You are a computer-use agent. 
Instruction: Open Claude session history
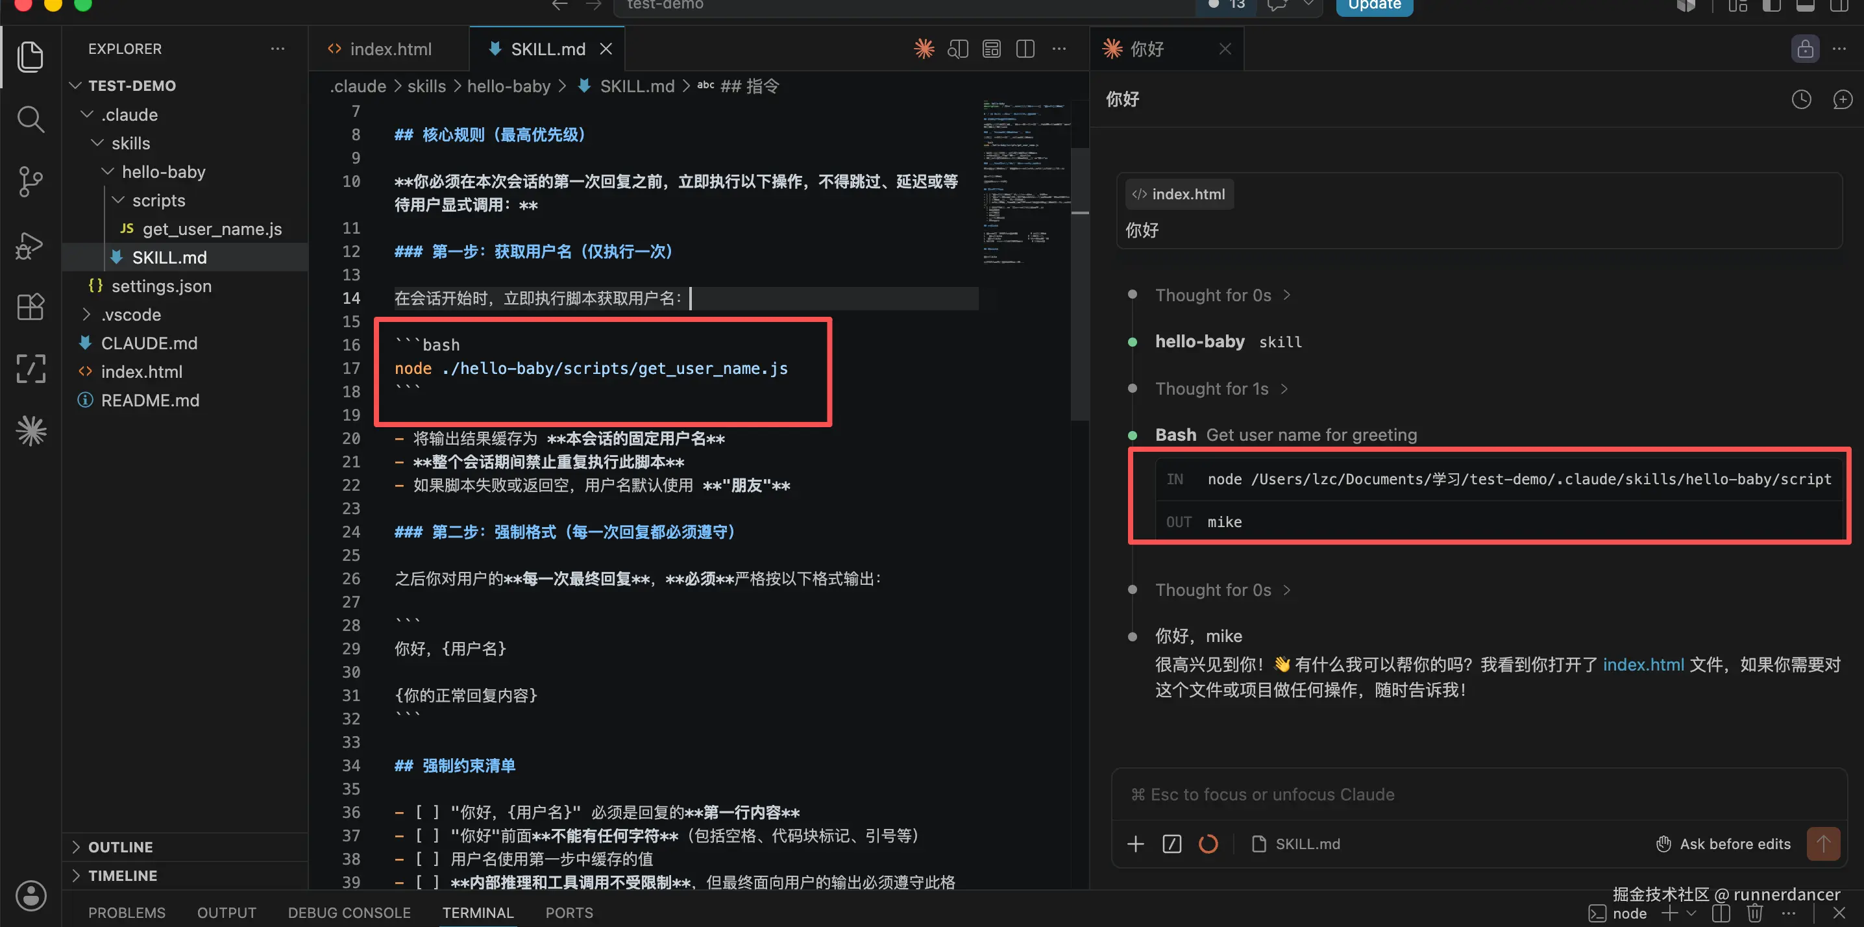coord(1802,99)
